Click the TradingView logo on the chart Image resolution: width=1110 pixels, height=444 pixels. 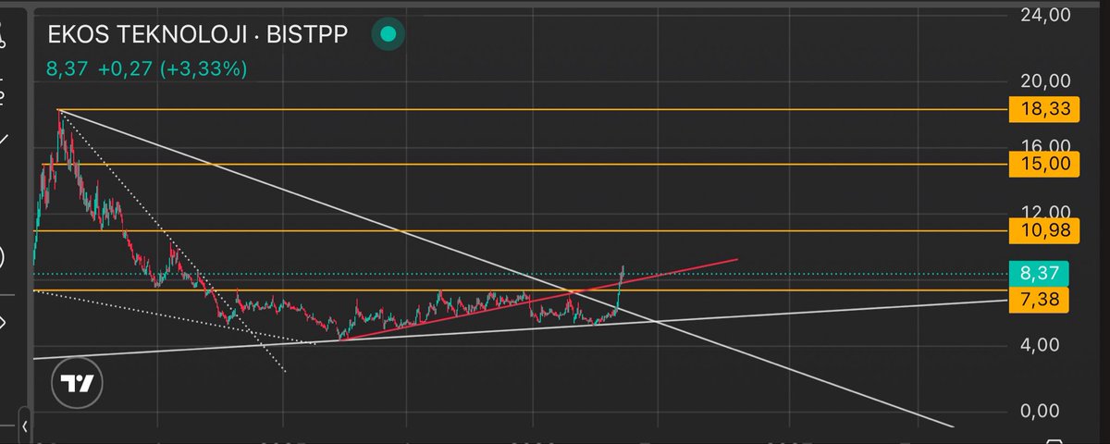[x=77, y=384]
